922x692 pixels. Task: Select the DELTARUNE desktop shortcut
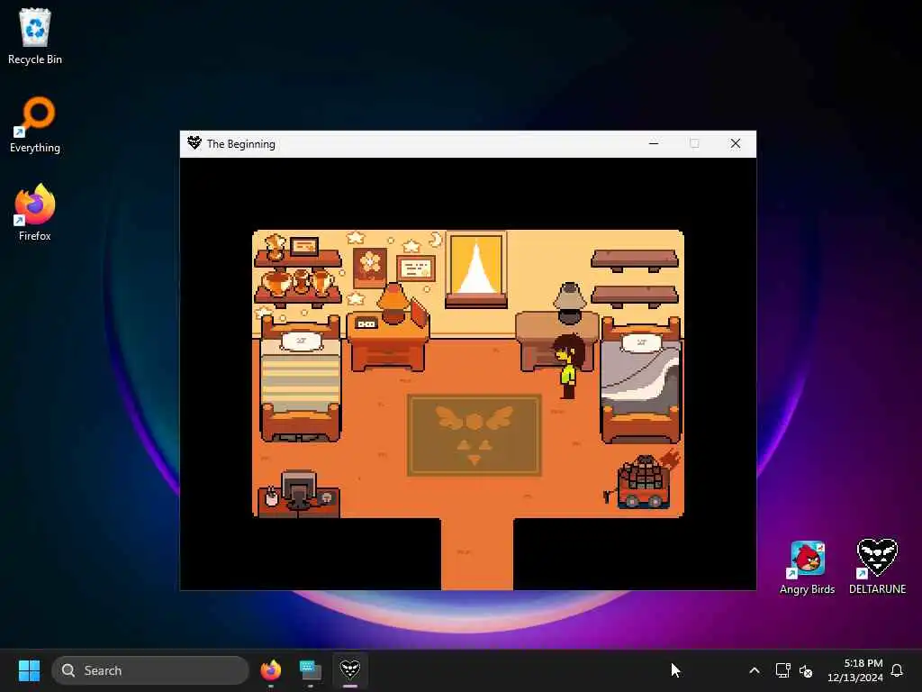tap(877, 566)
